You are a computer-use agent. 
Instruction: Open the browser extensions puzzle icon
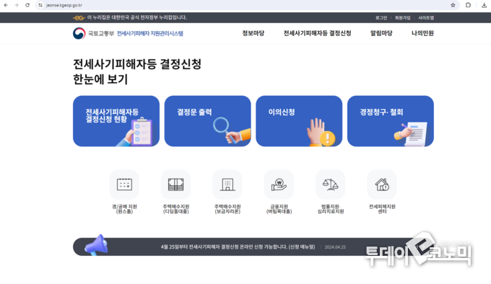468,5
